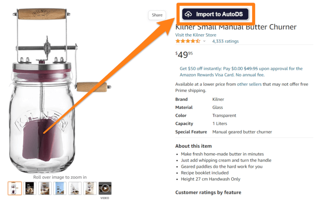Click the Kilner Small Manual Butter Churner title
Screen dimensions: 315x201
click(x=235, y=27)
